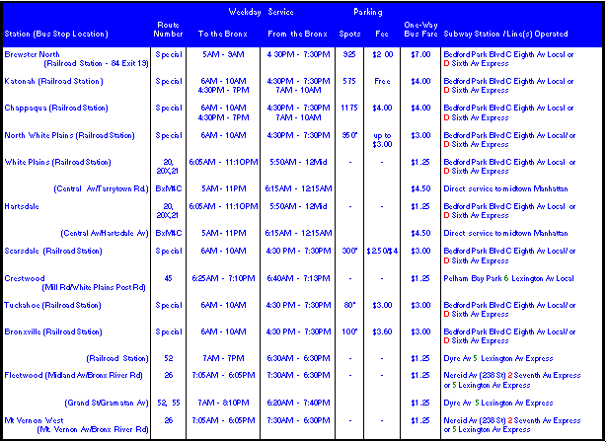Screen dimensions: 607x442
Task: Click the 'Station (Bus Stop Location)' column header
Action: pyautogui.click(x=56, y=35)
